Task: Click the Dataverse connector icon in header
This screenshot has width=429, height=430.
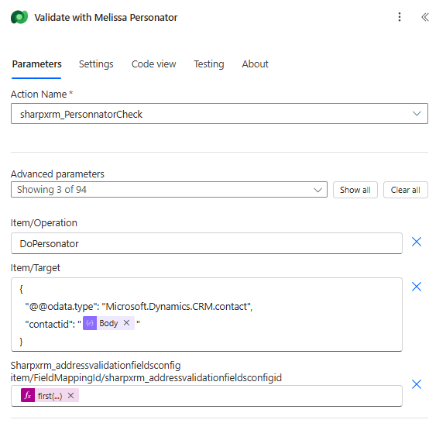Action: point(19,17)
